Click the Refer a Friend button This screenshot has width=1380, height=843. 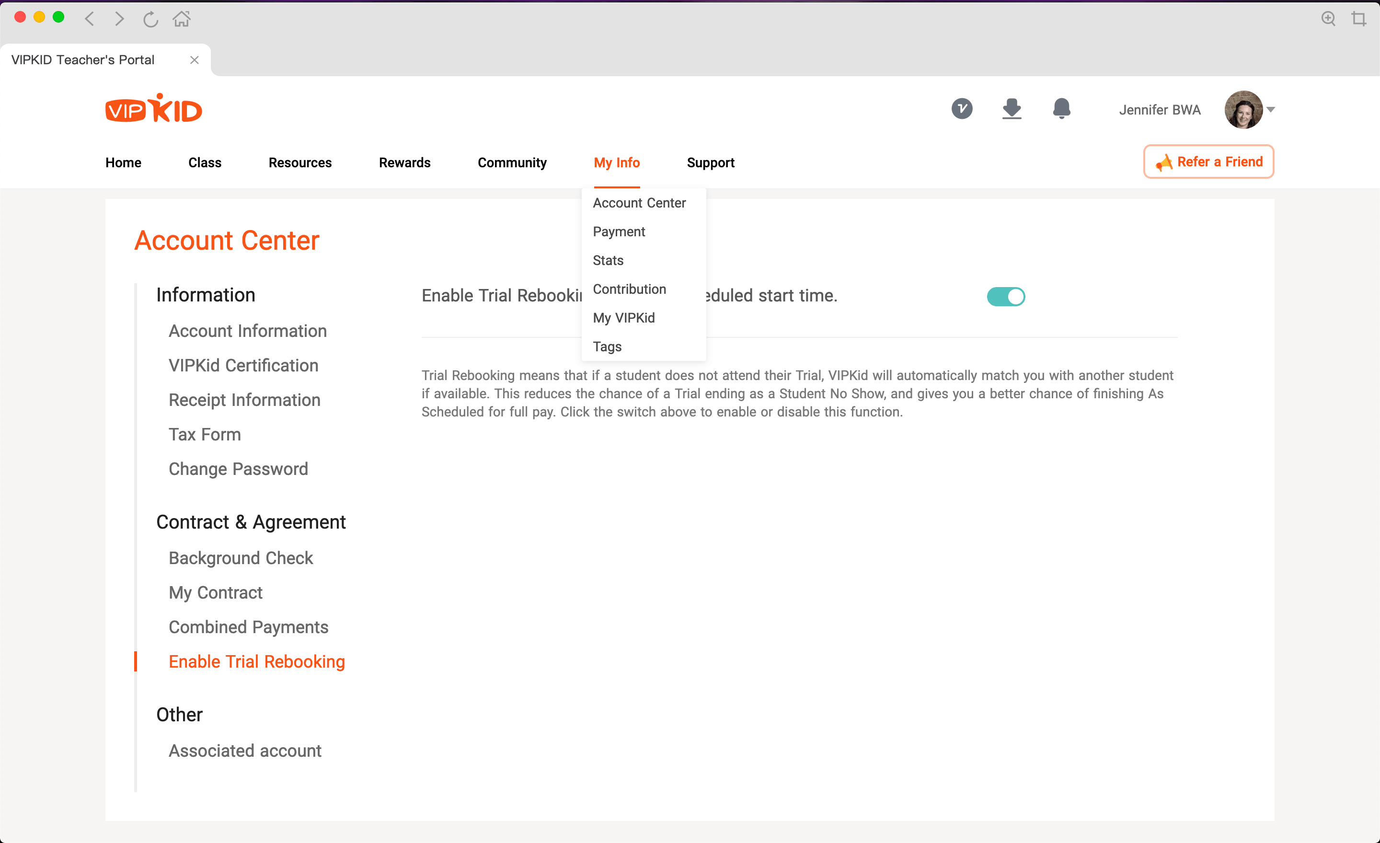coord(1208,162)
